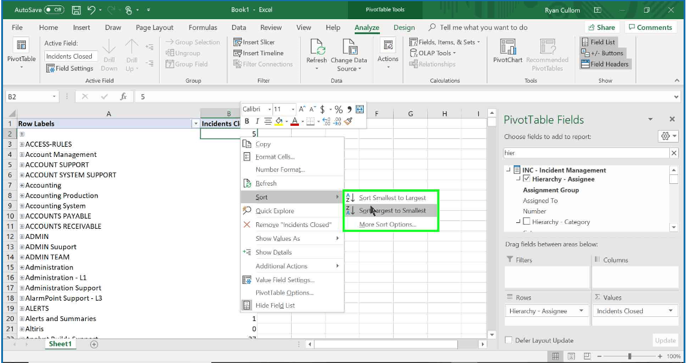This screenshot has height=363, width=686.
Task: Switch to Page Break Preview in the status bar
Action: [587, 356]
